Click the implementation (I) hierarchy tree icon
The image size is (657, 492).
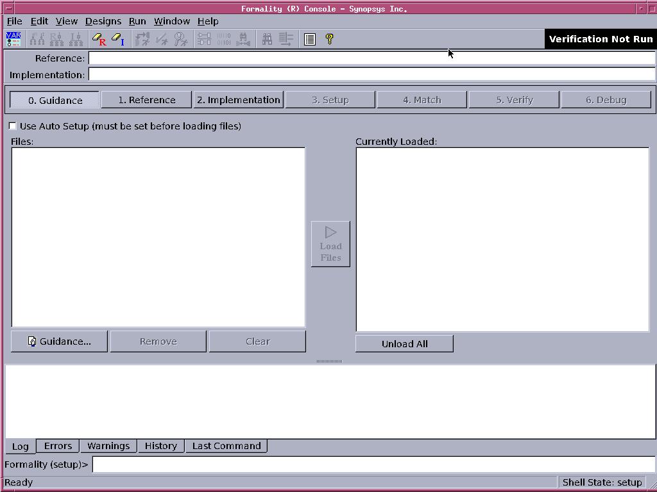coord(76,39)
